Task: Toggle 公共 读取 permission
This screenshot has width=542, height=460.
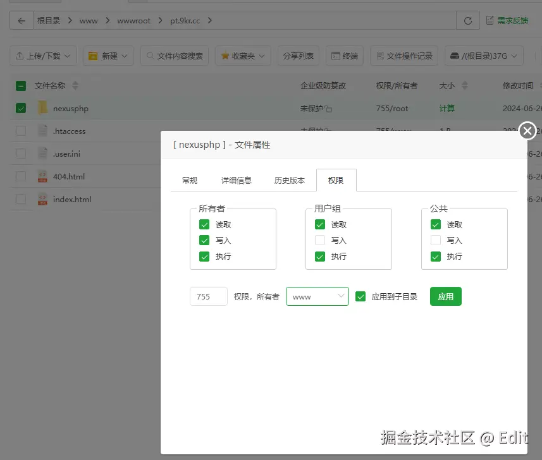Action: (436, 225)
